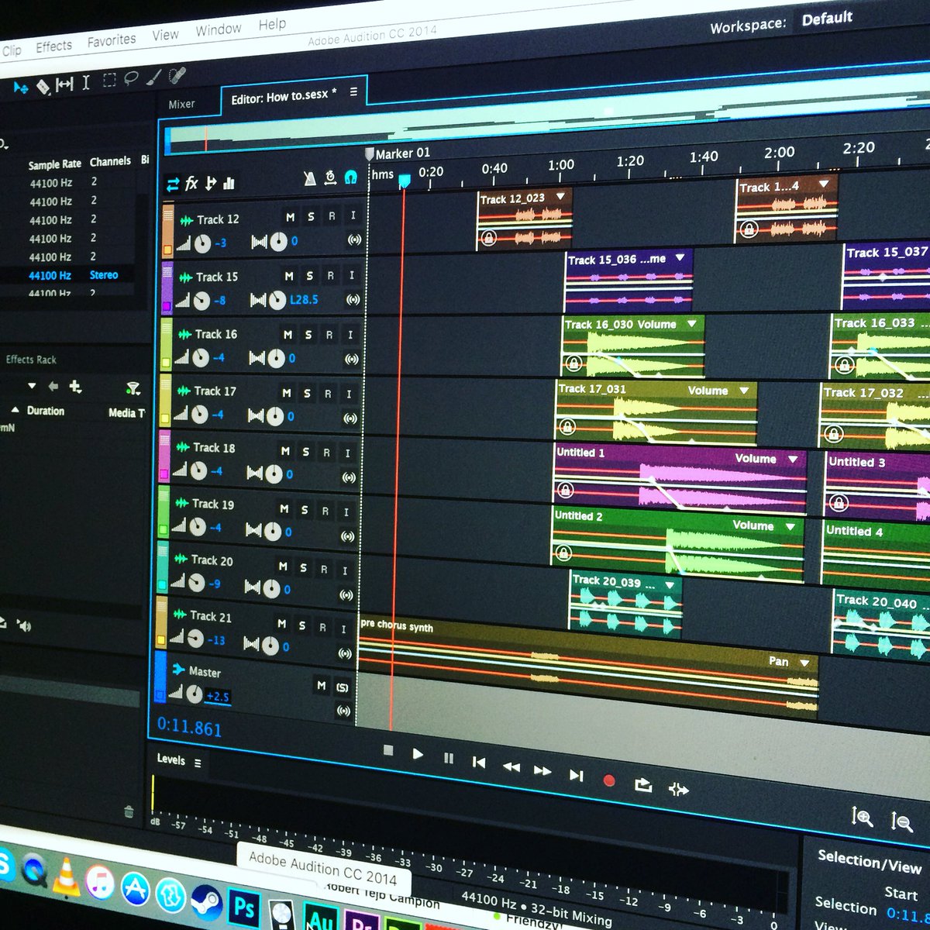930x930 pixels.
Task: Select the Spot Healing Brush tool
Action: (x=177, y=75)
